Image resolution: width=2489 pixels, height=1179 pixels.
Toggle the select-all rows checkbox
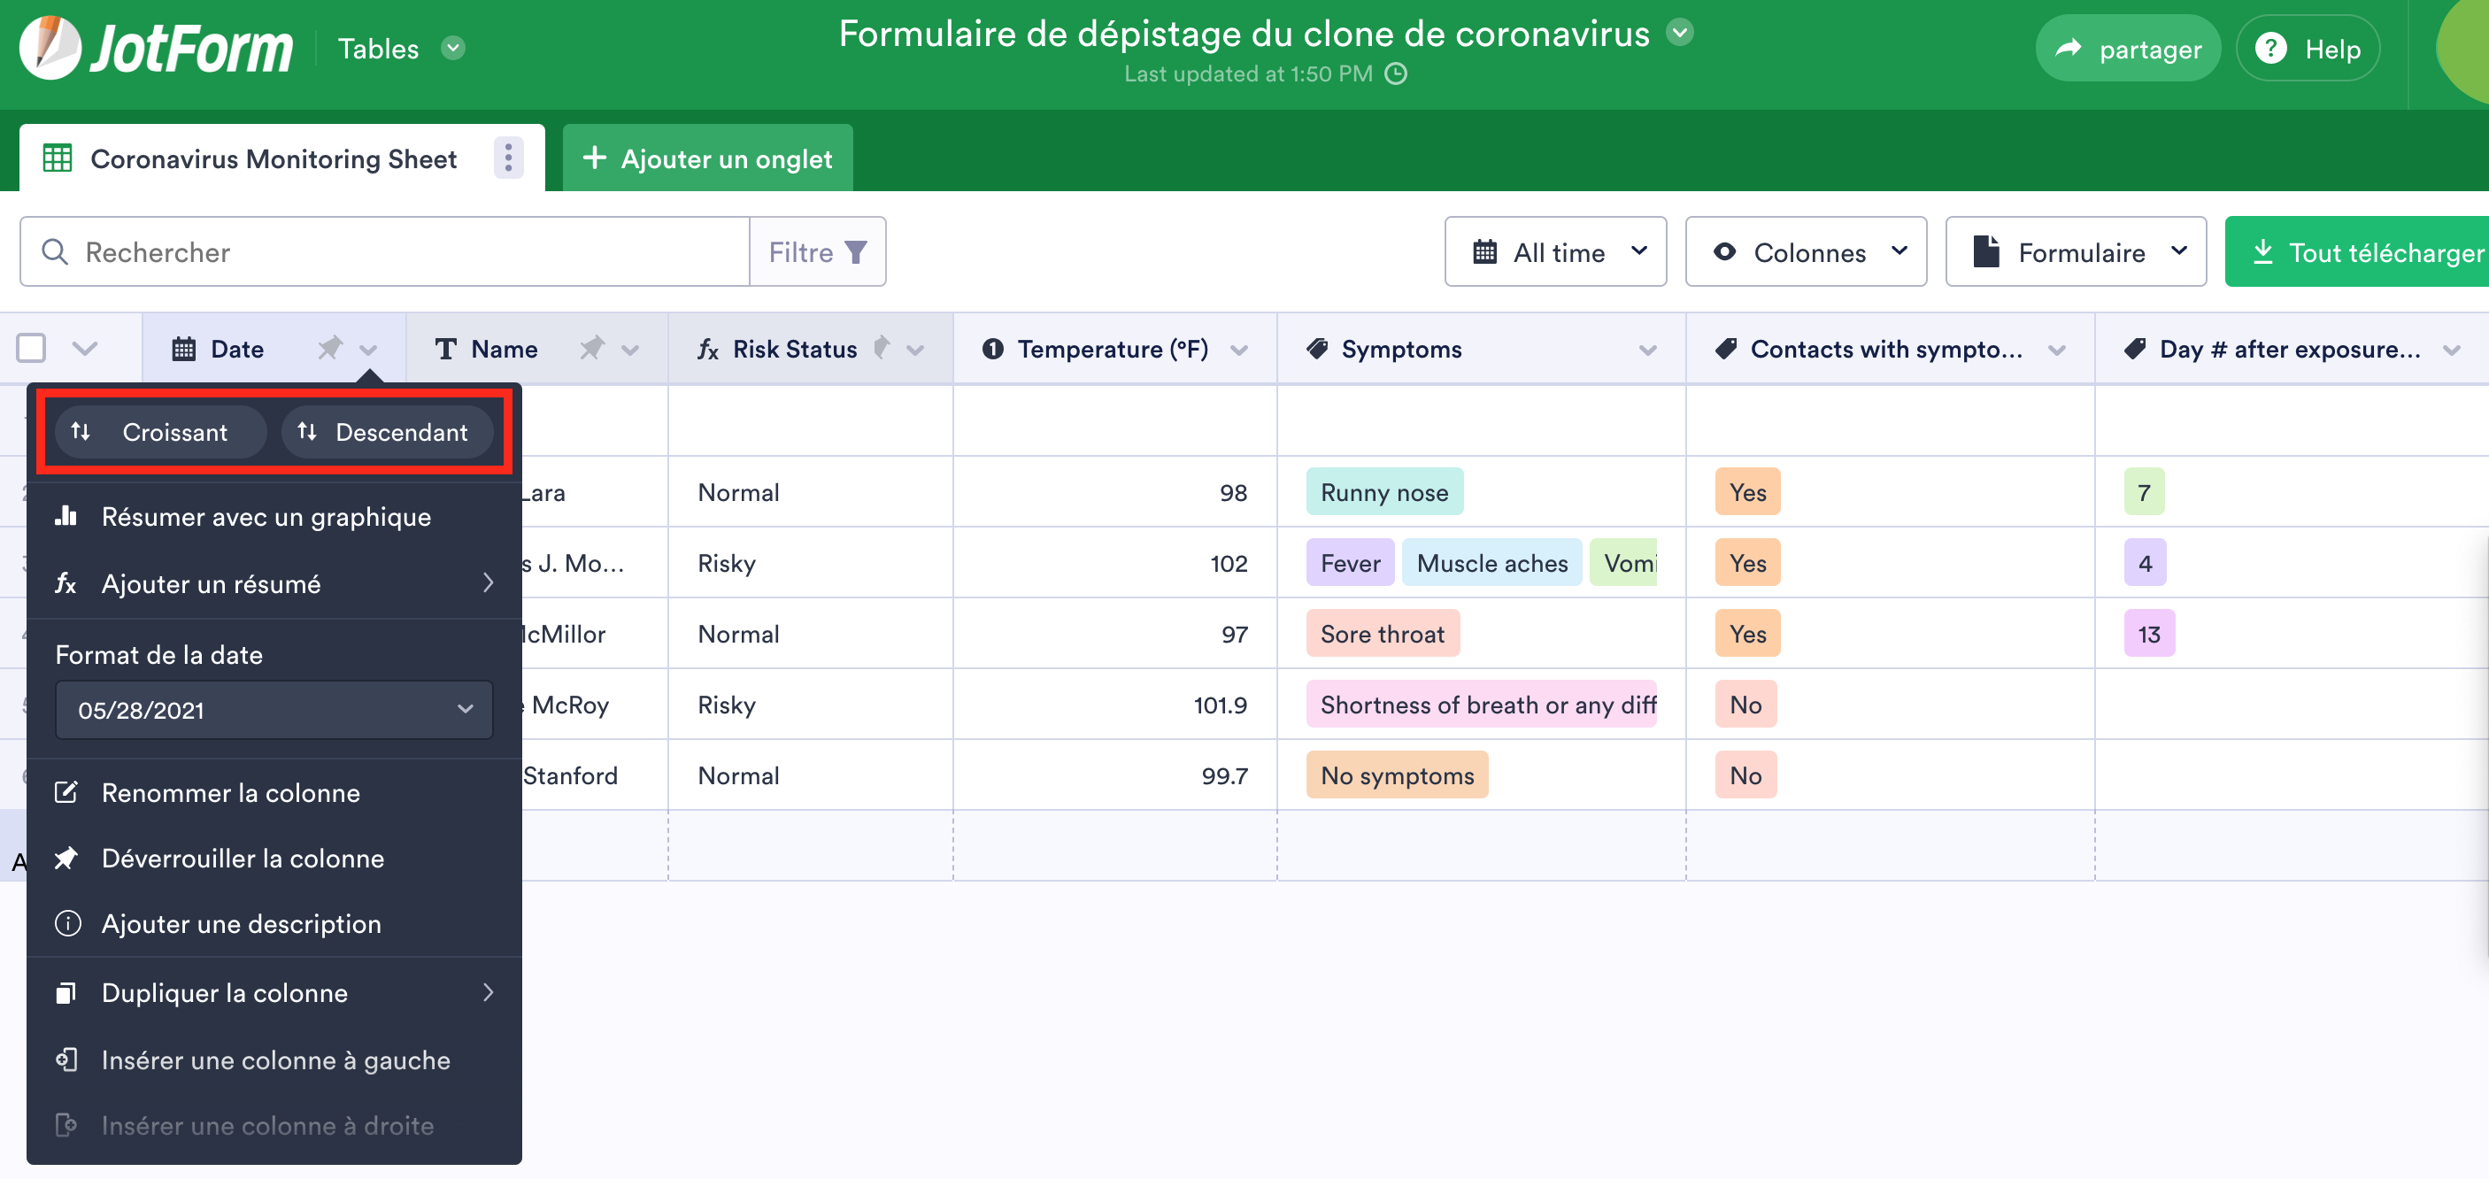click(31, 348)
